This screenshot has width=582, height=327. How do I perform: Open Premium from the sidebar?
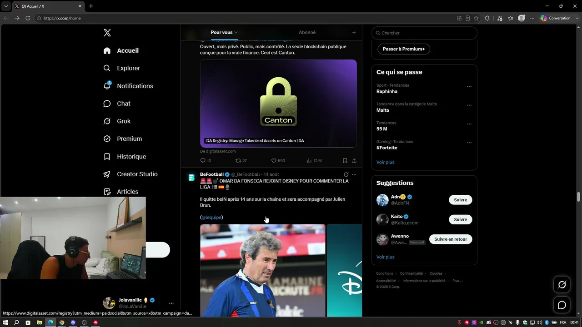(122, 139)
